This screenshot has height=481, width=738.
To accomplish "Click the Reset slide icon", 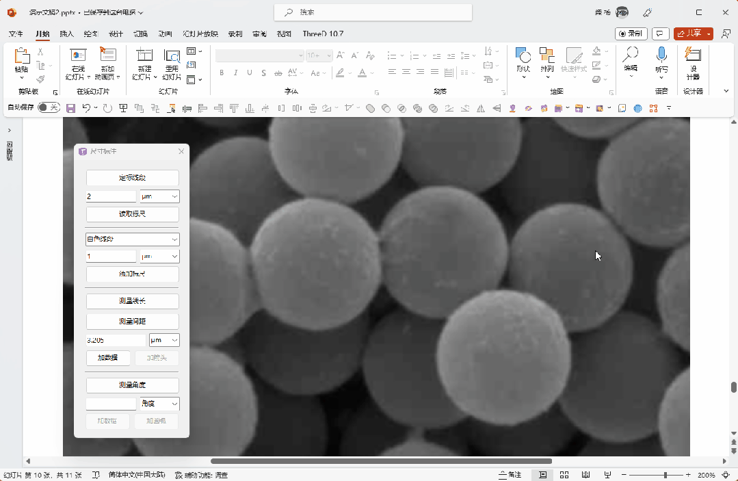I will [191, 65].
